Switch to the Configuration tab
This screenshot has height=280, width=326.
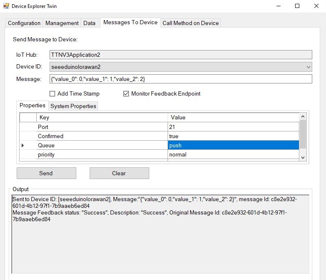tap(24, 23)
